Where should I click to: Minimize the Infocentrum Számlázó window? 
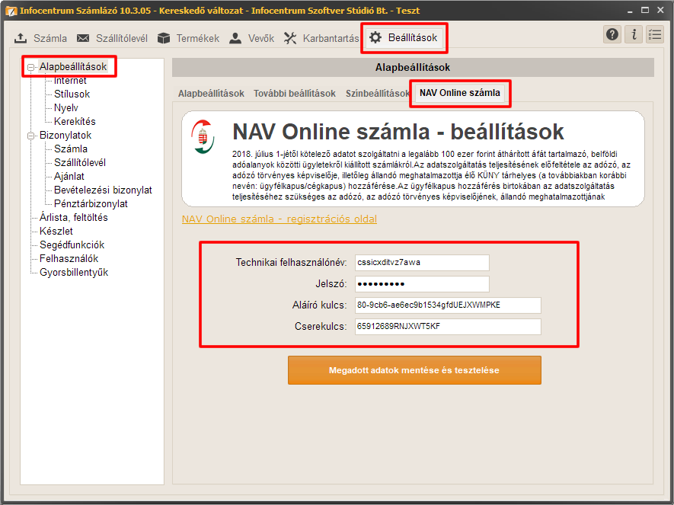tap(630, 11)
